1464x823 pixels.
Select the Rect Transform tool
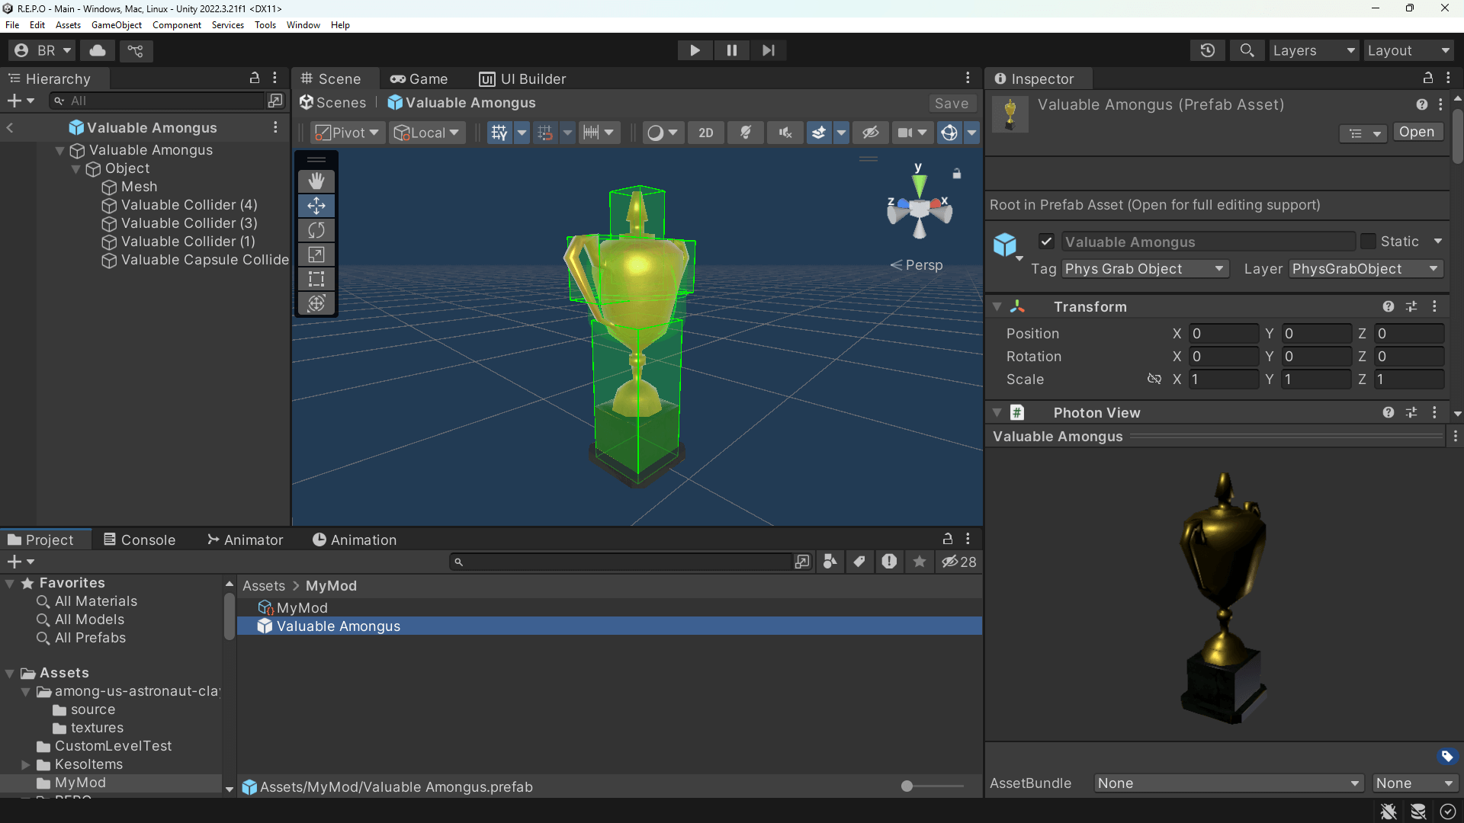tap(316, 279)
